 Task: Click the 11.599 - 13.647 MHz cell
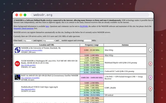pyautogui.click(x=92, y=65)
